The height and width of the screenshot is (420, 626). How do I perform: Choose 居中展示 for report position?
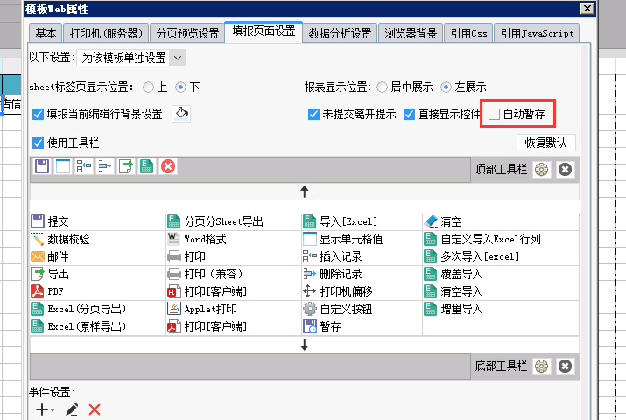click(382, 87)
